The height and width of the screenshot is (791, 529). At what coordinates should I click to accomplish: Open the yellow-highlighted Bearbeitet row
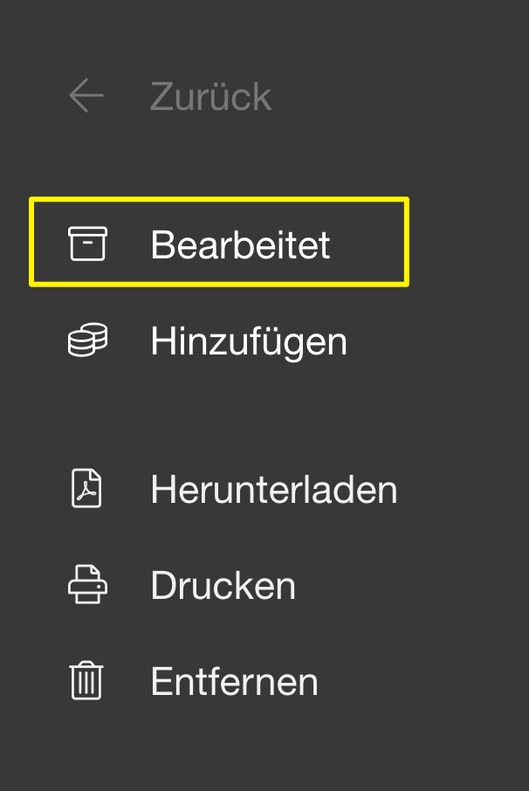[219, 242]
